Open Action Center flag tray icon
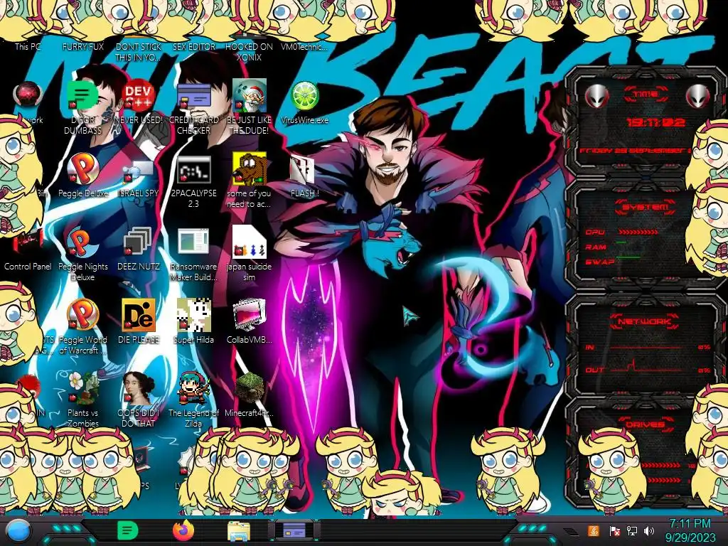The width and height of the screenshot is (728, 546). click(x=615, y=530)
